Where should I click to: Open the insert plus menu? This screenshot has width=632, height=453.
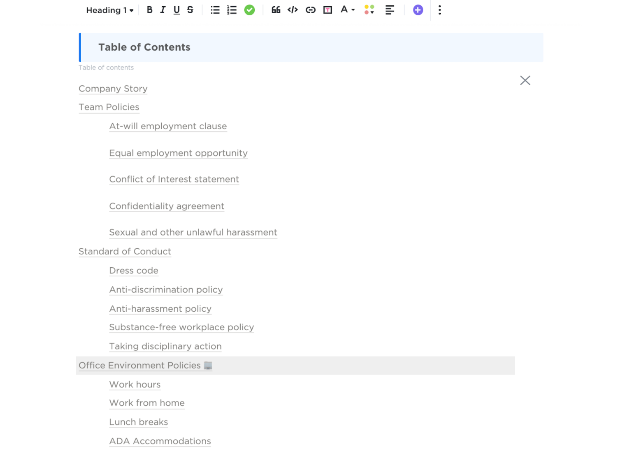point(418,10)
